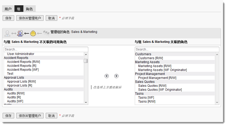Select the Sales Quotes group header

[175, 82]
